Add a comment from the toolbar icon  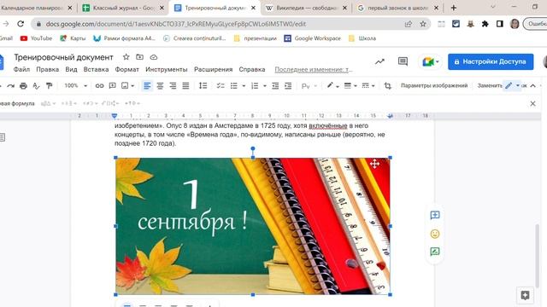(x=112, y=85)
